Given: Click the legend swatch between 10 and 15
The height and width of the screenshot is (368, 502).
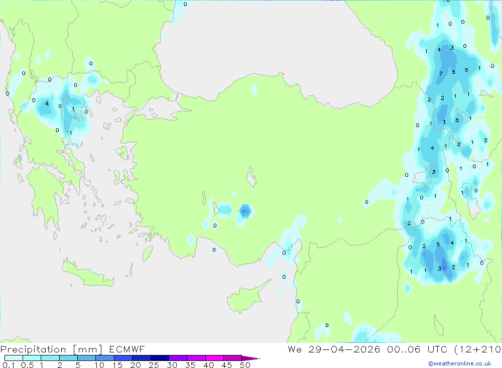Looking at the screenshot, I should click(105, 358).
